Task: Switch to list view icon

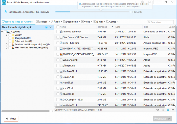Action: (168, 110)
